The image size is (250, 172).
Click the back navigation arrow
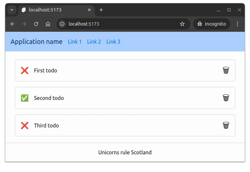tap(12, 24)
